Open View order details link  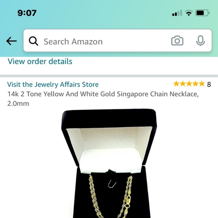tap(40, 61)
